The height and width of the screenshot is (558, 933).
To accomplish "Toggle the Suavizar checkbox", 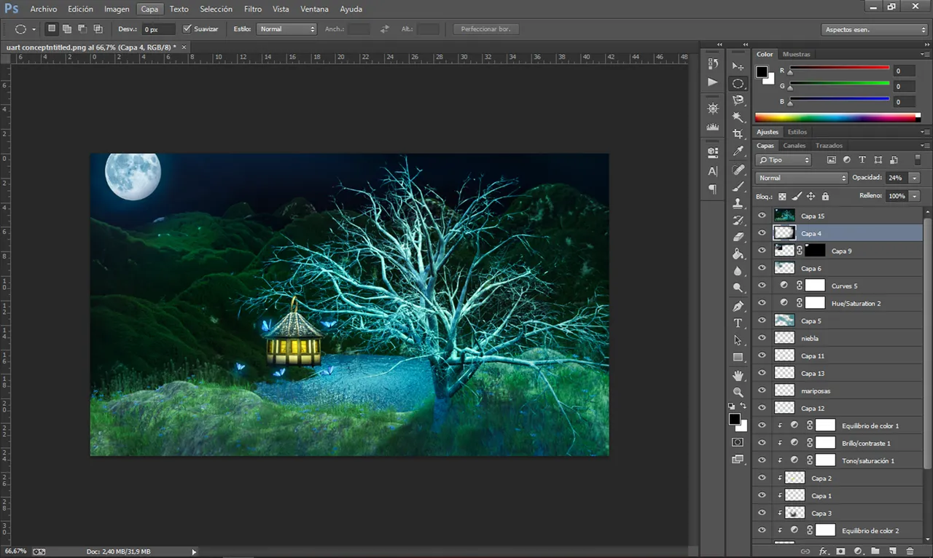I will click(x=187, y=29).
